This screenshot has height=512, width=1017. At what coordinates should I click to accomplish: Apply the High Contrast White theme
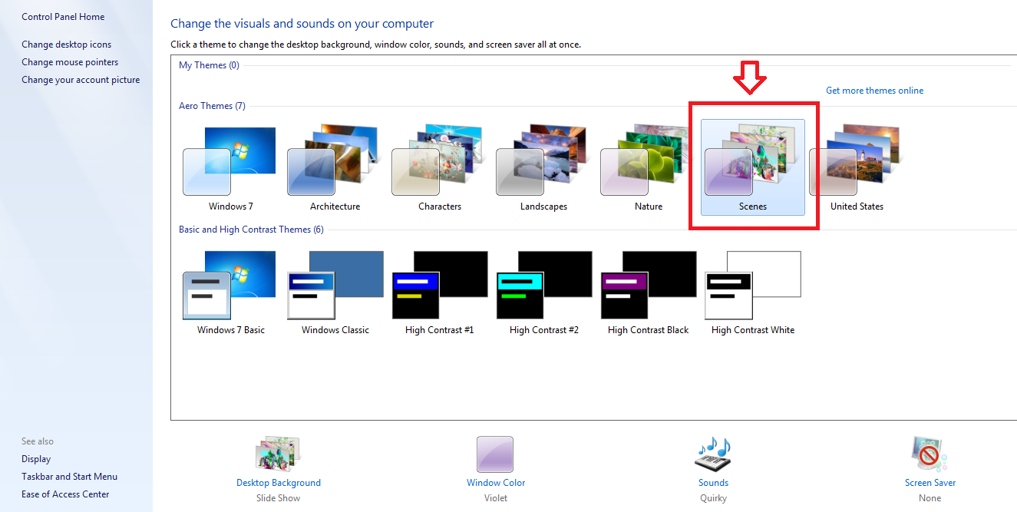pyautogui.click(x=753, y=292)
